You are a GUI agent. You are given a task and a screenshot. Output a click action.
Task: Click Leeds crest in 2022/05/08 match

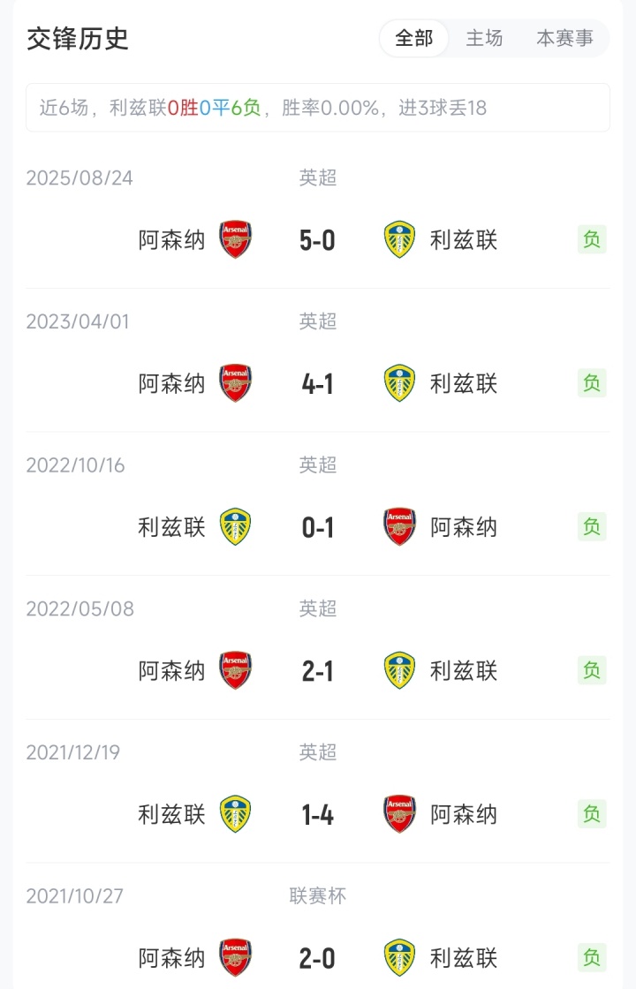[x=400, y=671]
